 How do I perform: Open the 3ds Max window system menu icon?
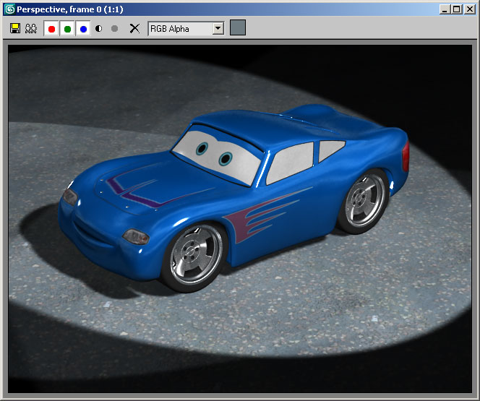9,9
